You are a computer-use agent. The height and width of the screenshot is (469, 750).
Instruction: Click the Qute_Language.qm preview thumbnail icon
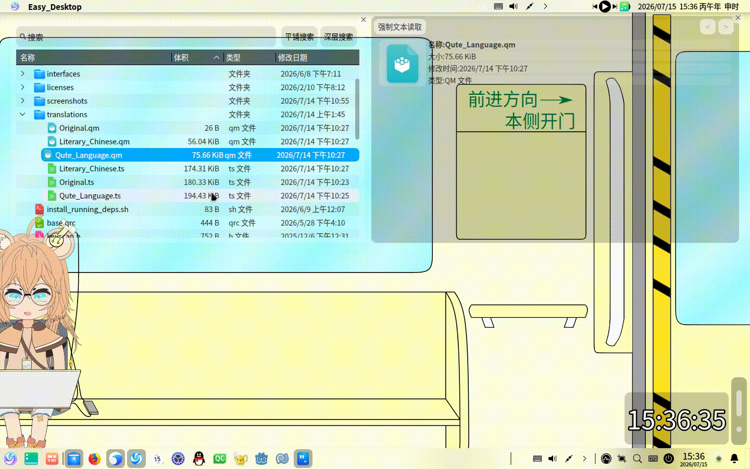click(x=402, y=64)
